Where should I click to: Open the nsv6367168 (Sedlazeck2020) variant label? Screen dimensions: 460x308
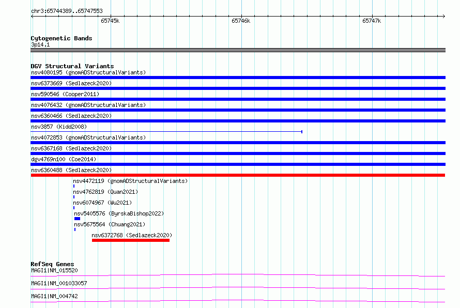[x=71, y=148]
